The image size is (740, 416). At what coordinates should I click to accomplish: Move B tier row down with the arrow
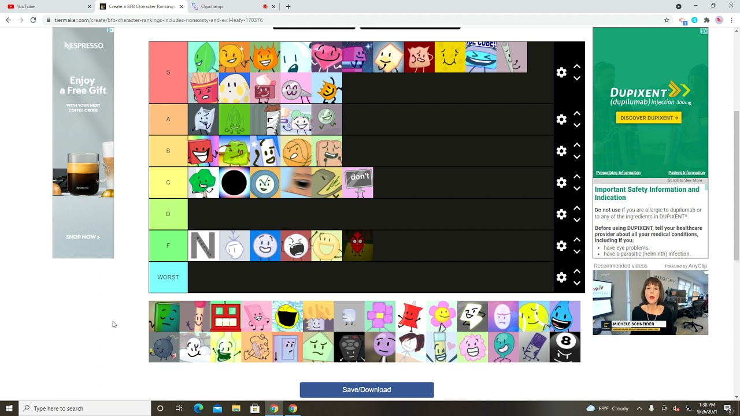[576, 157]
